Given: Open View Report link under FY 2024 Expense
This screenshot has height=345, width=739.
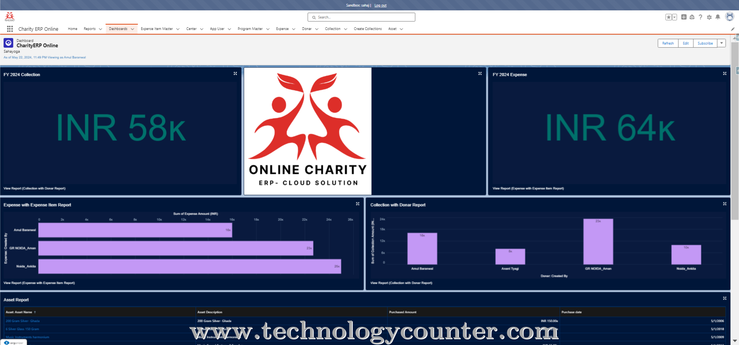Looking at the screenshot, I should tap(528, 188).
